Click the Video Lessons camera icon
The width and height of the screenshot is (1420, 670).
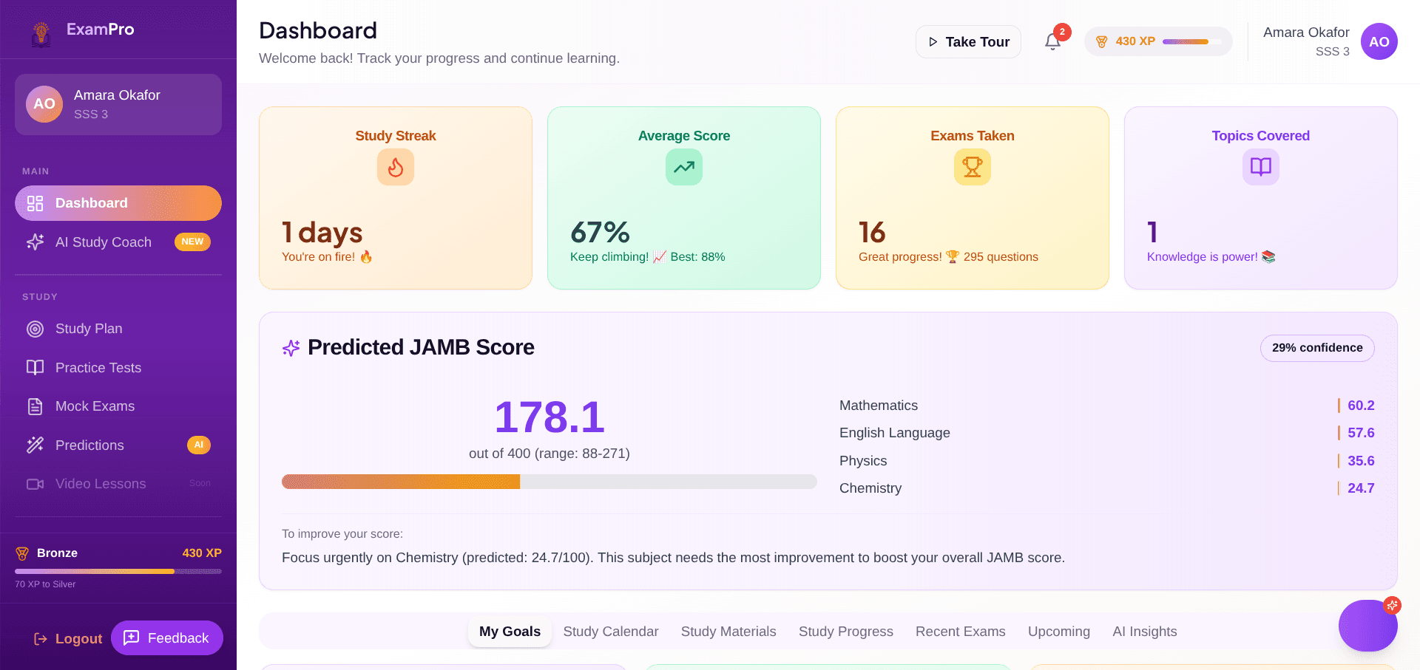(35, 484)
